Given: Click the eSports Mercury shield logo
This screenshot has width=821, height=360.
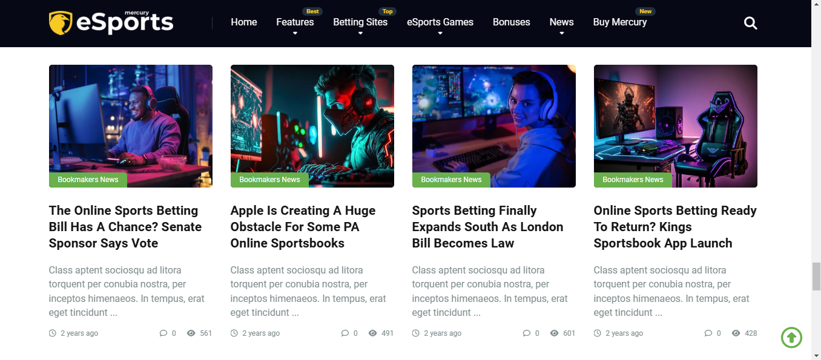Looking at the screenshot, I should click(61, 23).
